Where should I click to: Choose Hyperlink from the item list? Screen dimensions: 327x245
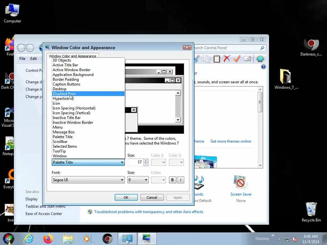coord(88,99)
